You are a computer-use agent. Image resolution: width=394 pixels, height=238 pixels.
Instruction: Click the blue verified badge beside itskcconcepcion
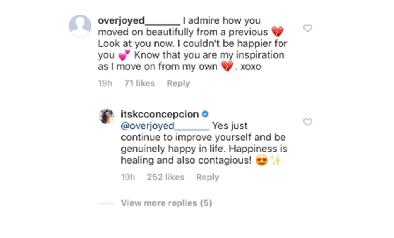point(205,114)
